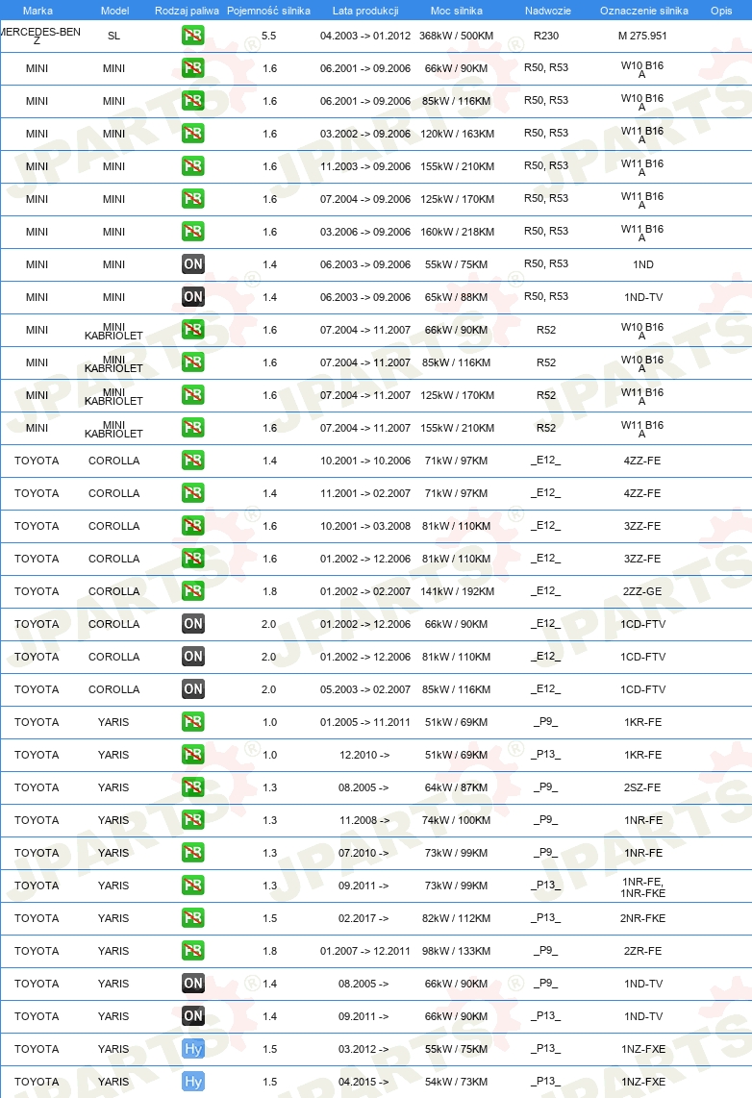Click diesel ON icon for Yaris 08.2005 1ND-TV
The width and height of the screenshot is (752, 1098).
193,984
